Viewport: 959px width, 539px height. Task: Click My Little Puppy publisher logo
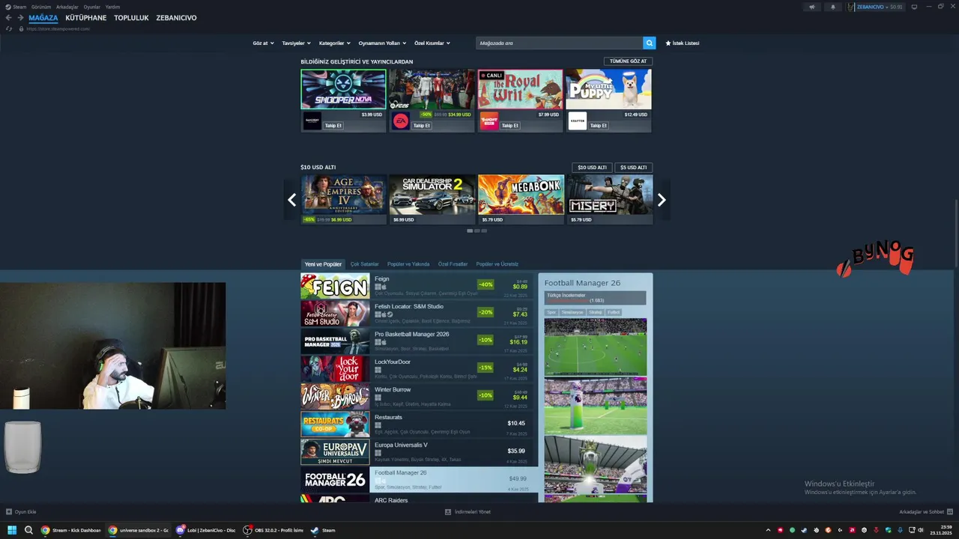tap(578, 121)
